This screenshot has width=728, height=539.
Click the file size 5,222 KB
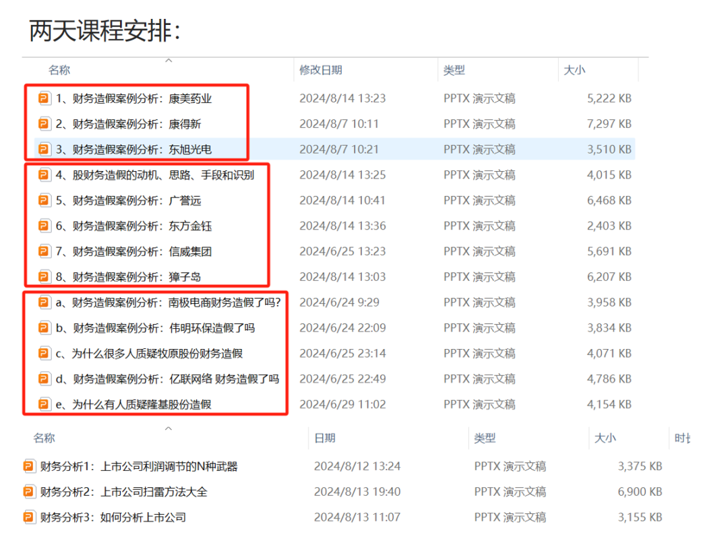[609, 98]
